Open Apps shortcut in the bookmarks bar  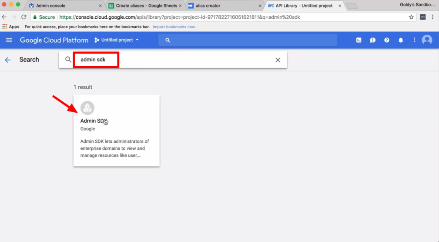[x=10, y=27]
